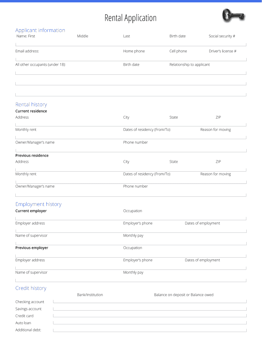Click the Credit card entry line
Viewport: 262px width, 348px height.
pyautogui.click(x=150, y=316)
